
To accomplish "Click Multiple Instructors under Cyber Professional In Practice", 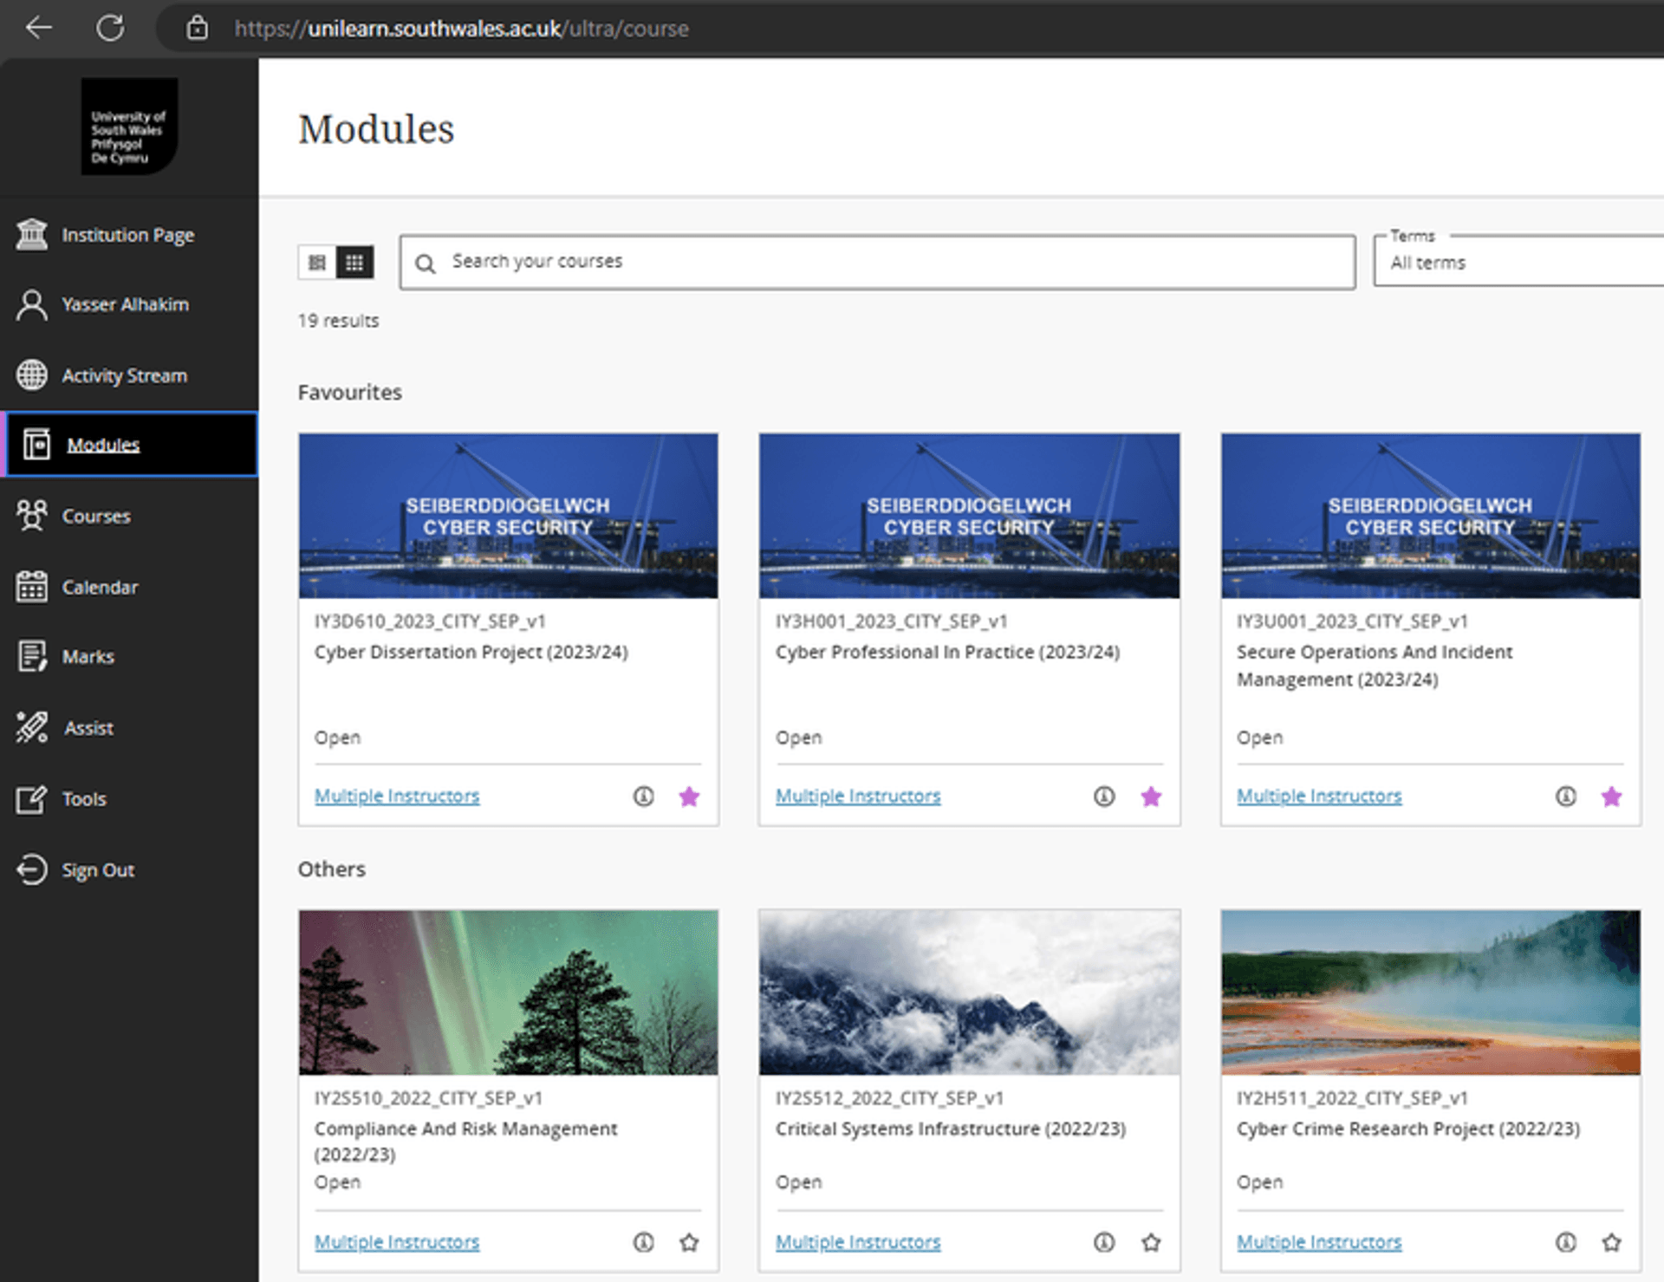I will click(x=858, y=796).
